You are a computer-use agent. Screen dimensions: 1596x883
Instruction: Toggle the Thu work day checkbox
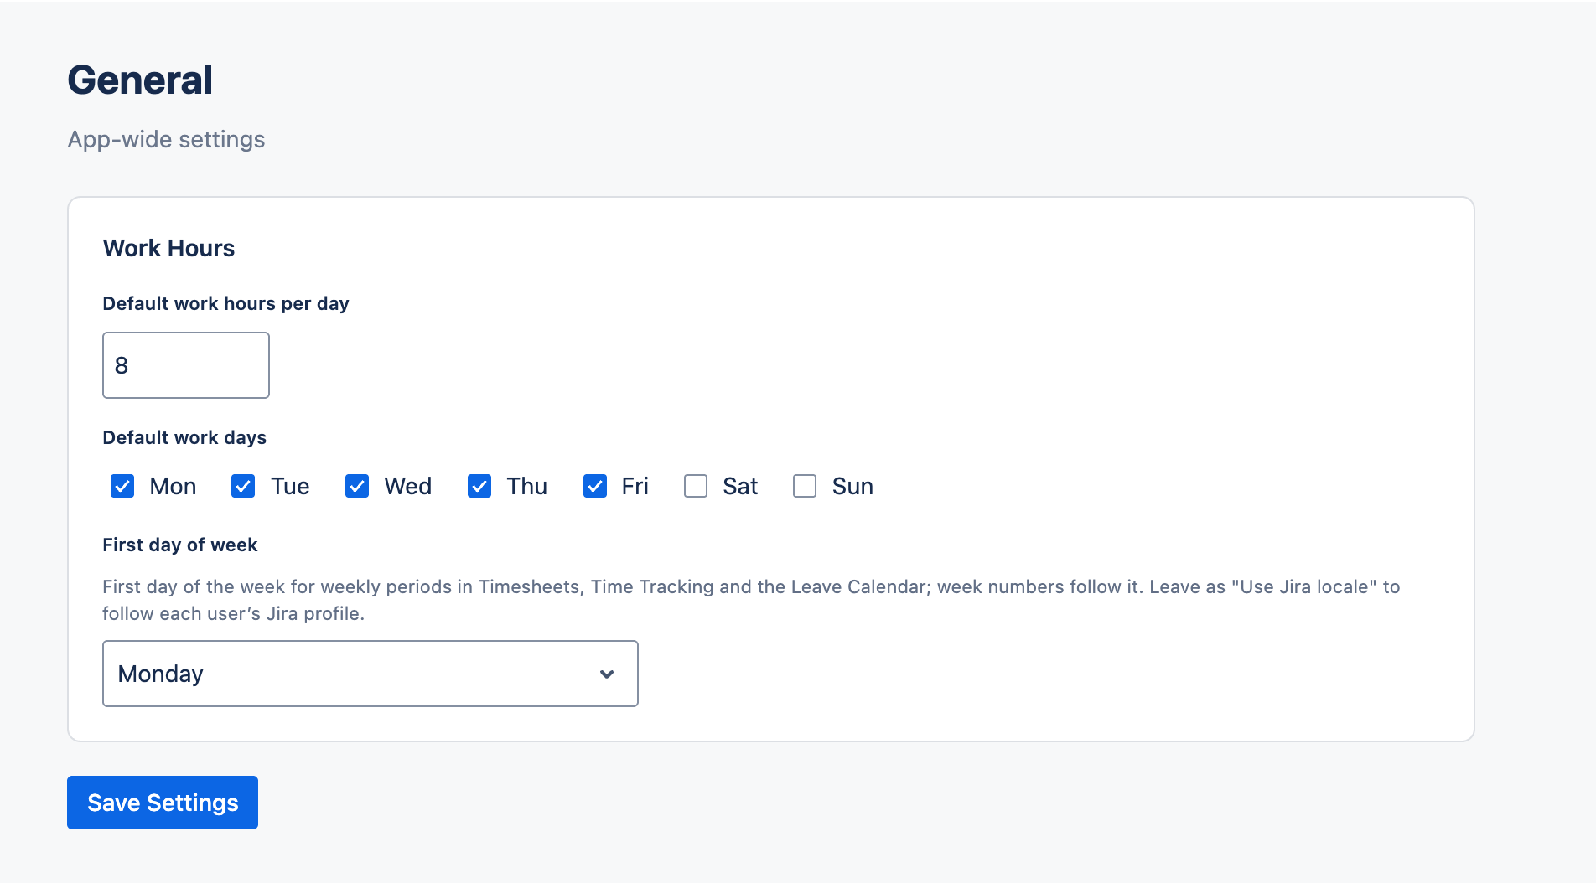479,486
